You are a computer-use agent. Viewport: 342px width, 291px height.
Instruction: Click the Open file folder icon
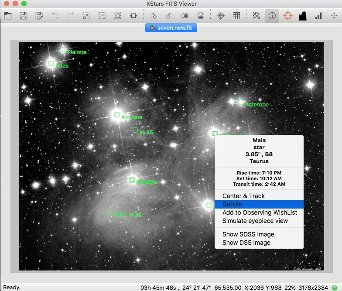(x=8, y=16)
